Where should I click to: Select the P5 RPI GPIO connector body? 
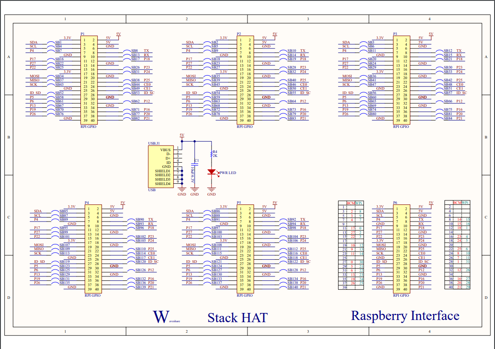(x=245, y=248)
